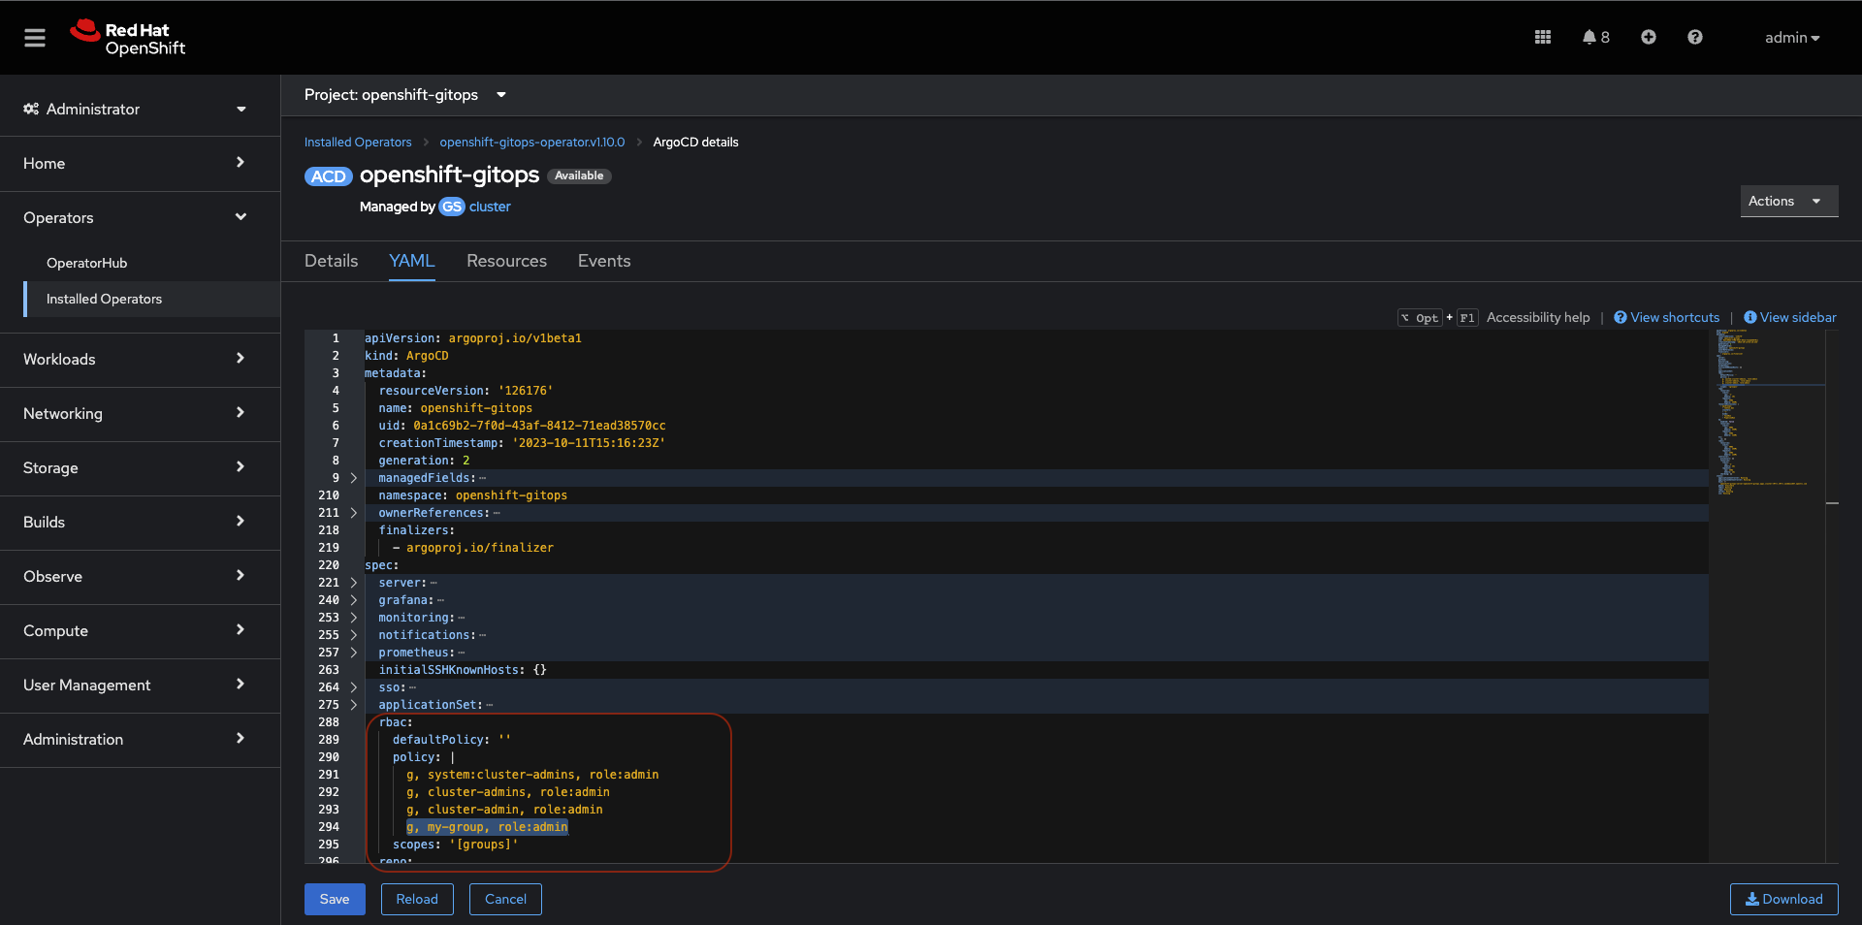Toggle the hamburger navigation menu

[35, 38]
